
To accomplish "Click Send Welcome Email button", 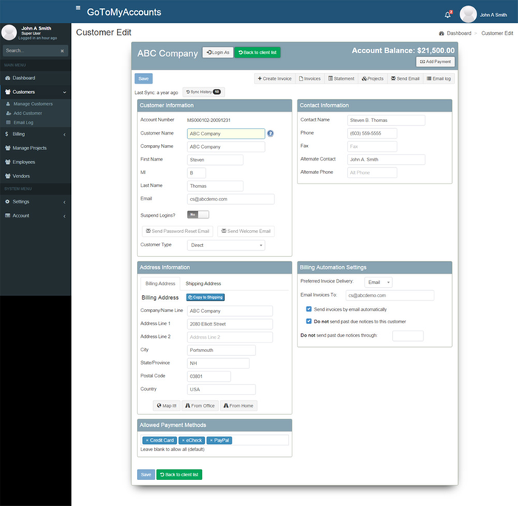I will click(x=246, y=232).
